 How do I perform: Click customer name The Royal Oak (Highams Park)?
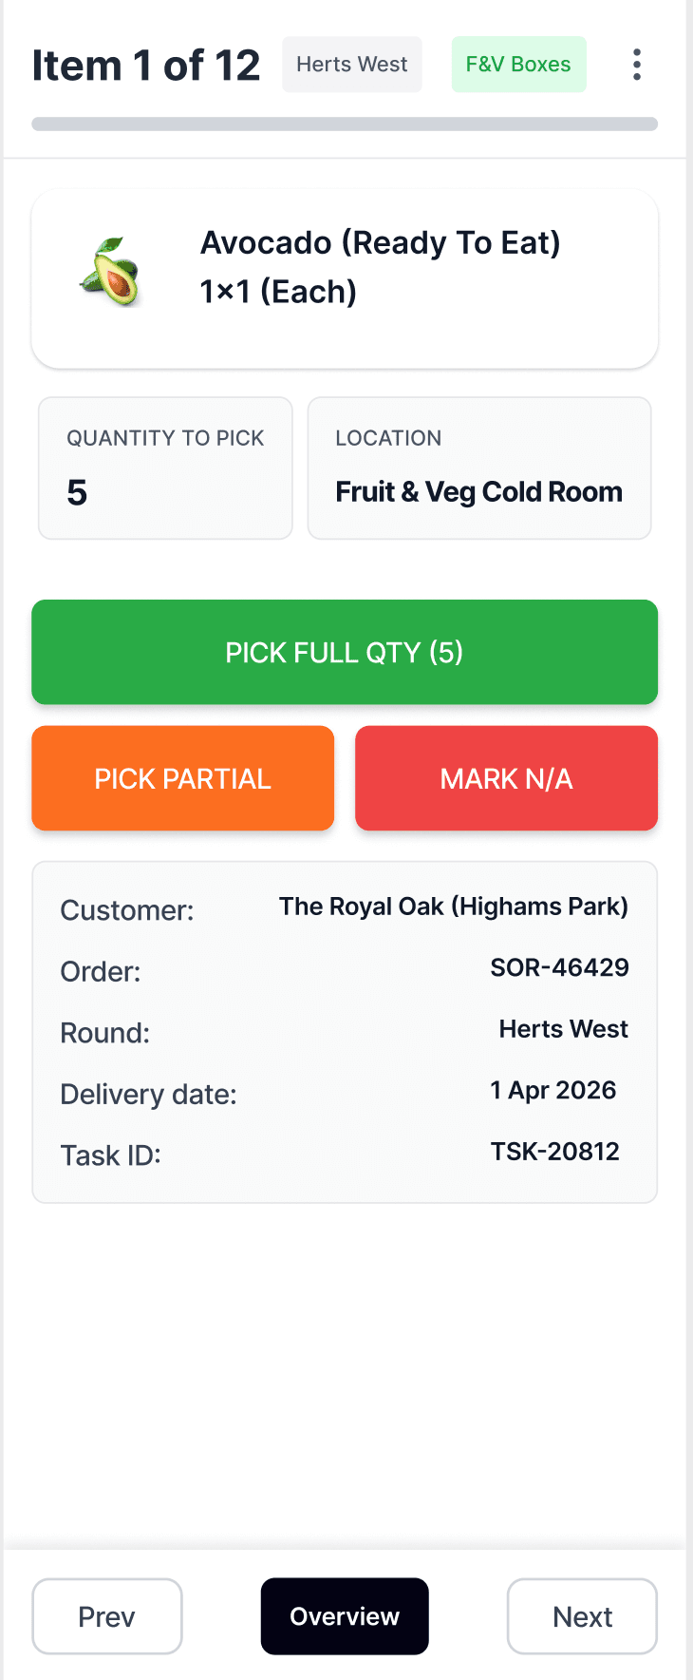pos(454,907)
